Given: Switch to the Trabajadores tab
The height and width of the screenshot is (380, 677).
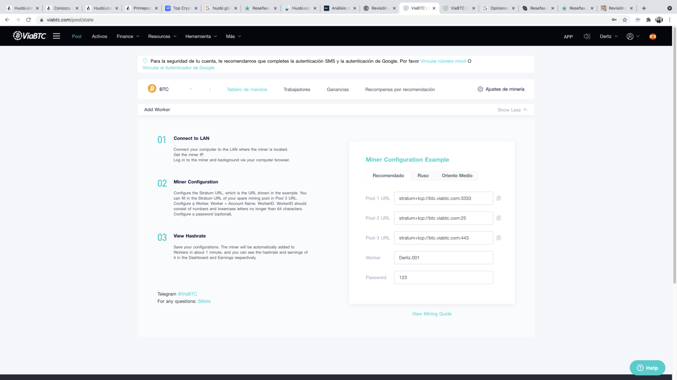Looking at the screenshot, I should (297, 89).
